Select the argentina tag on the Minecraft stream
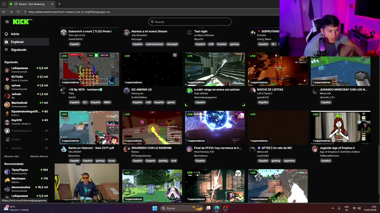The height and width of the screenshot is (213, 380). pyautogui.click(x=289, y=161)
